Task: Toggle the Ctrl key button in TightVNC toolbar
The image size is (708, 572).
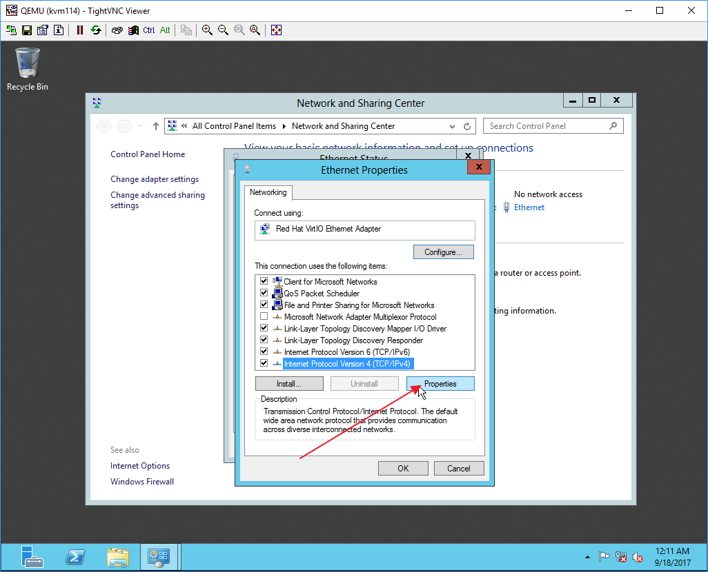Action: [149, 30]
